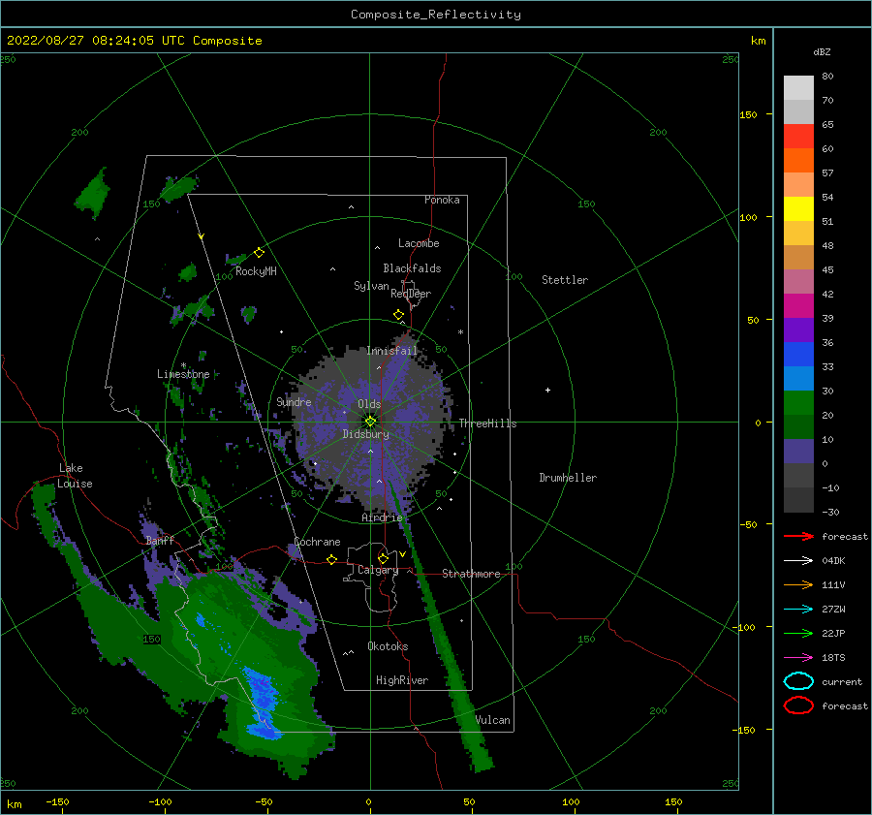Click the Drumheller town label
This screenshot has height=815, width=872.
coord(568,478)
